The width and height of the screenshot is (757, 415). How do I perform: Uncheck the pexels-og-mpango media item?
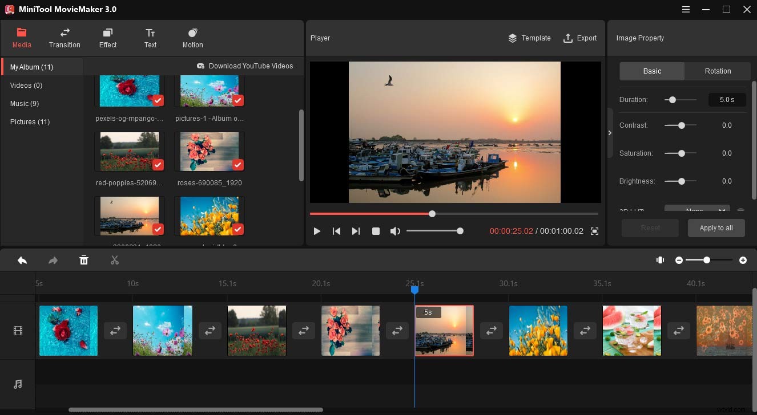(157, 100)
